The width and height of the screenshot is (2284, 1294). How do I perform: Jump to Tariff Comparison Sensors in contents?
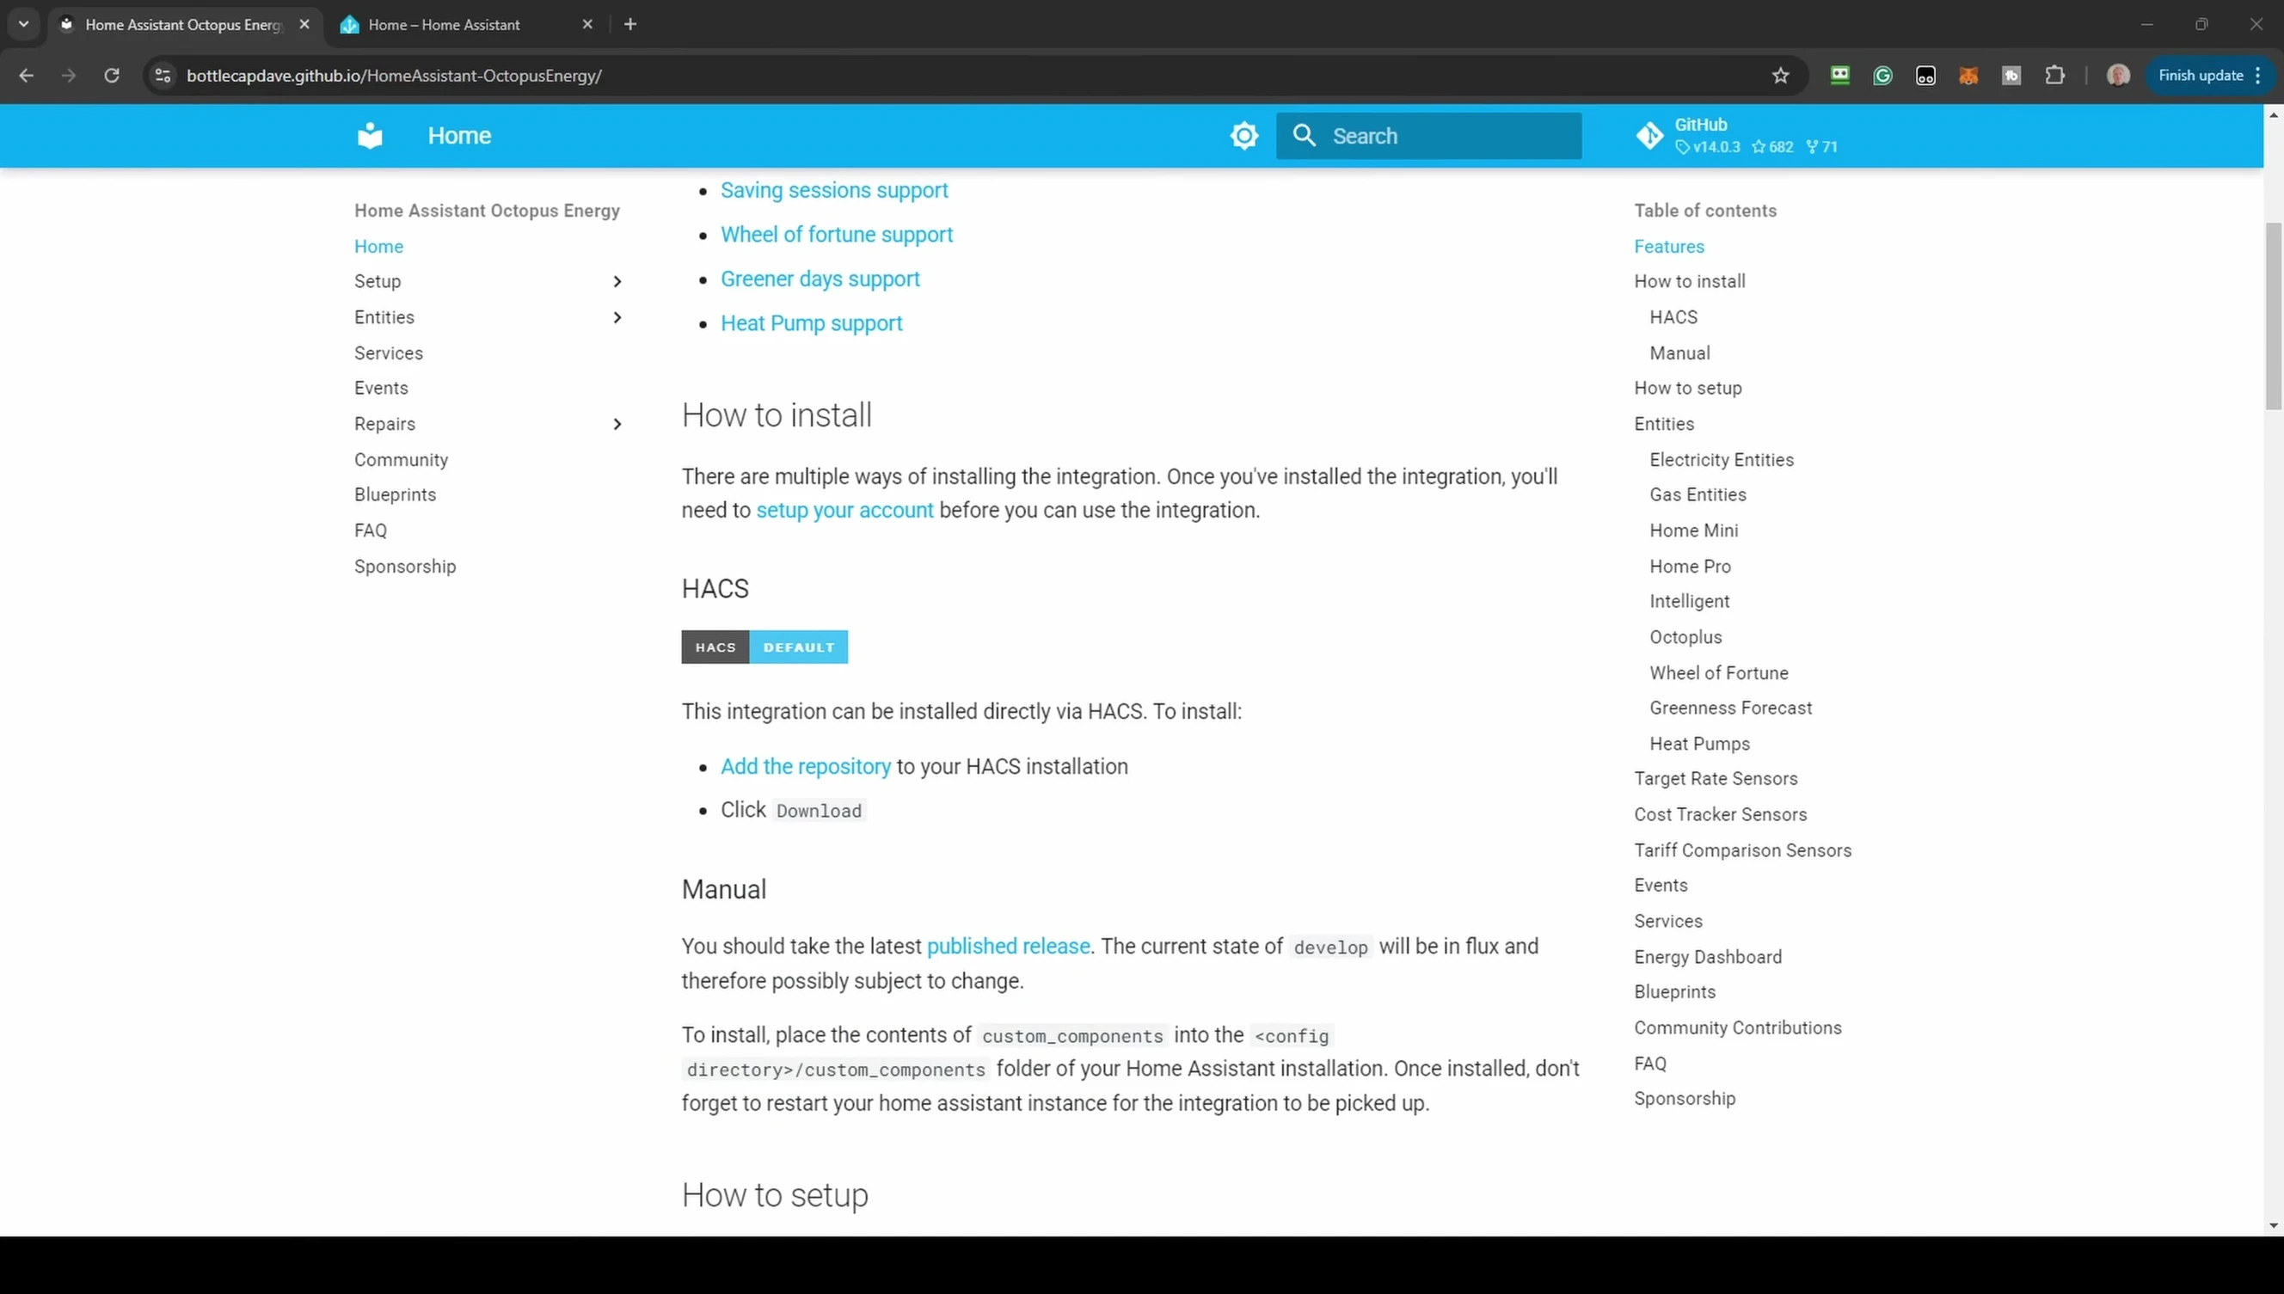[x=1742, y=850]
